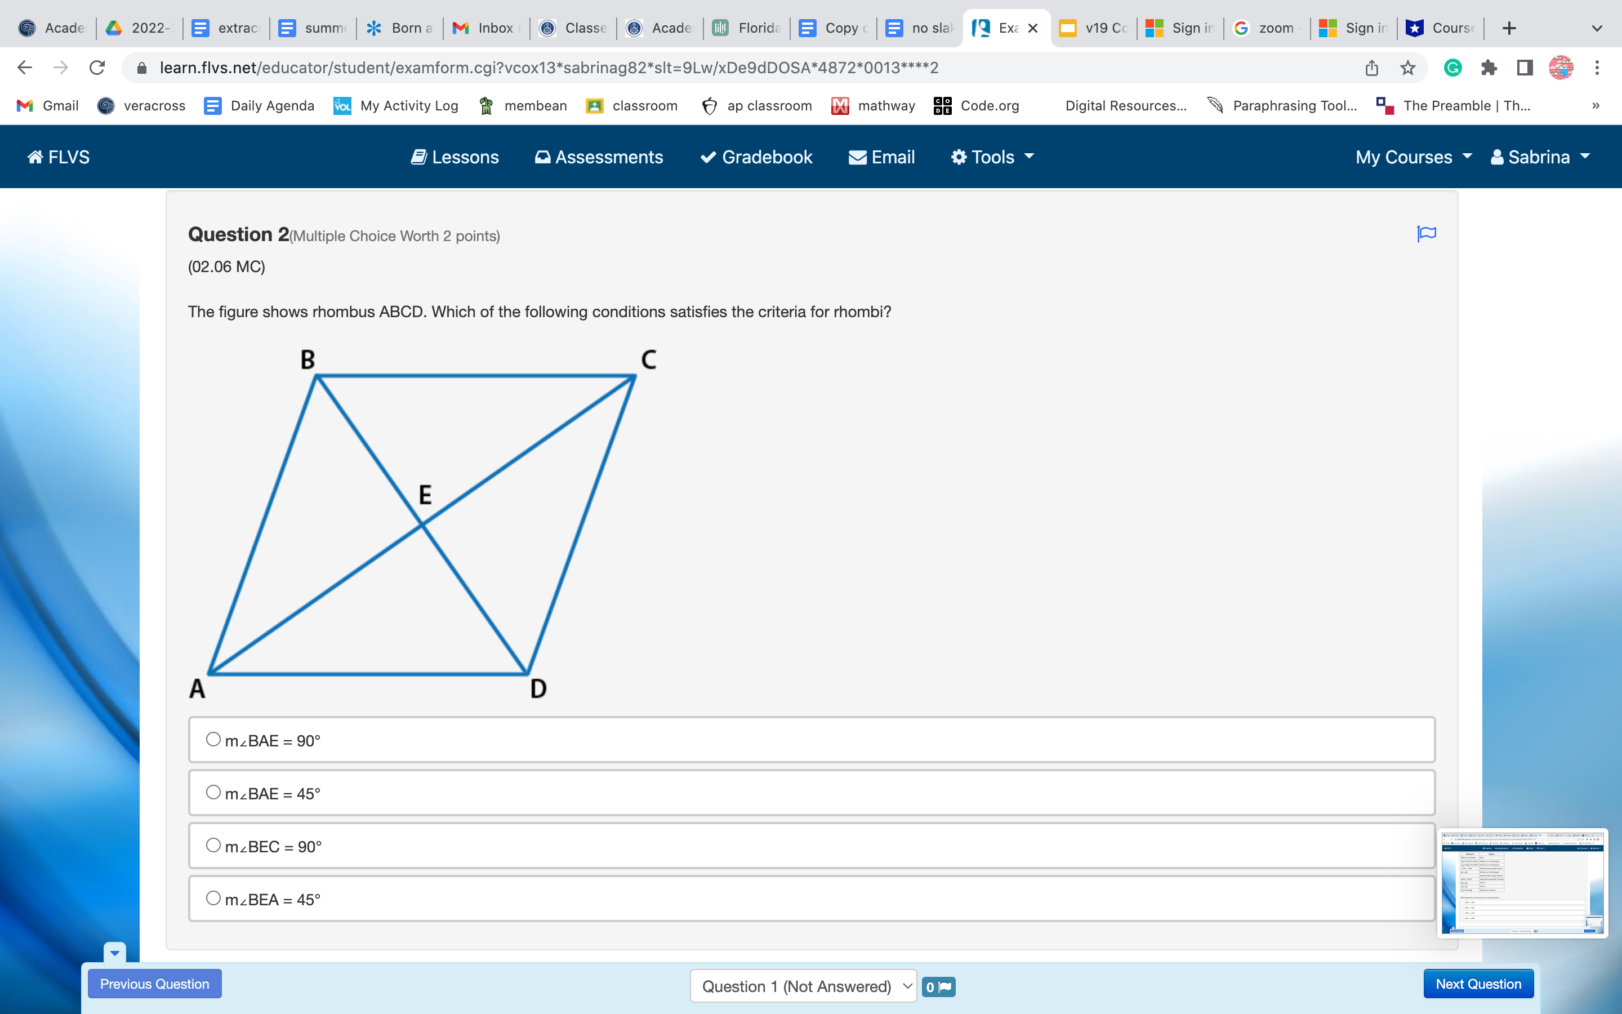Screen dimensions: 1622x1014
Task: Click the Gradebook tab item
Action: pyautogui.click(x=756, y=158)
